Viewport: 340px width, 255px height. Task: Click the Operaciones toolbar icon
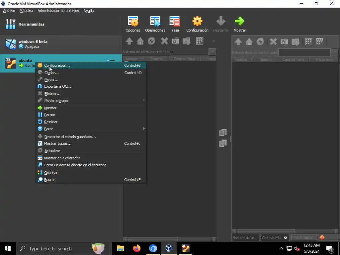(x=155, y=24)
